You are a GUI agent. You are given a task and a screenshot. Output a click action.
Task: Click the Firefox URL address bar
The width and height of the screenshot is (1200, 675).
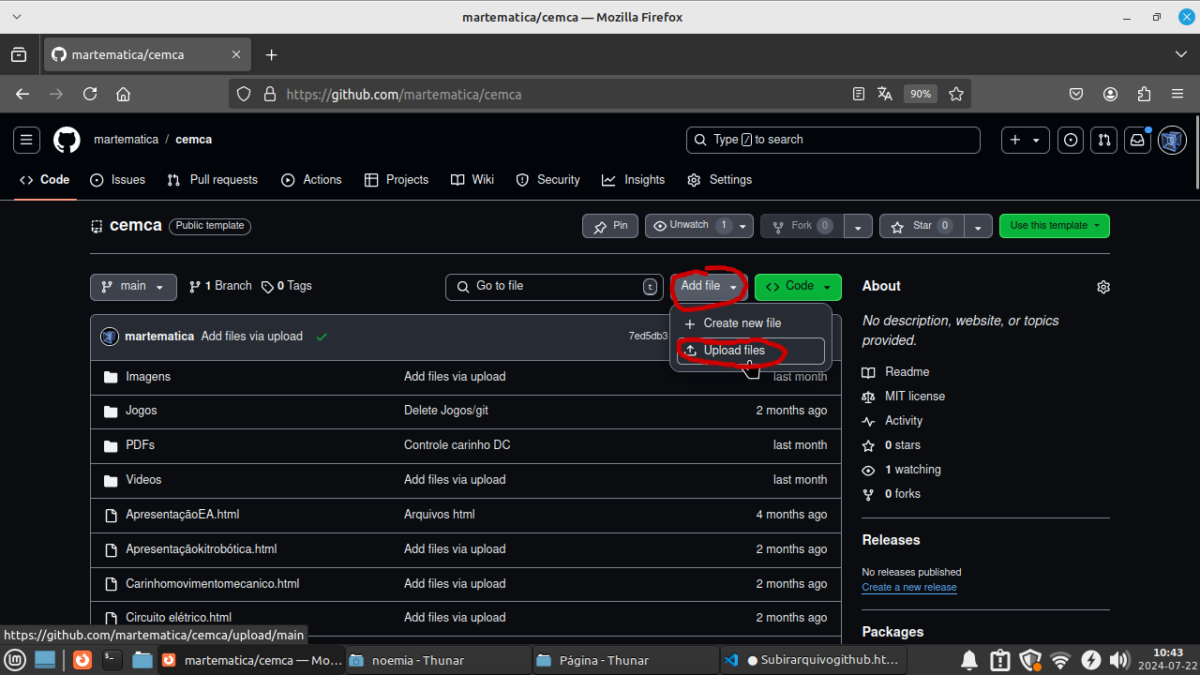(x=562, y=94)
